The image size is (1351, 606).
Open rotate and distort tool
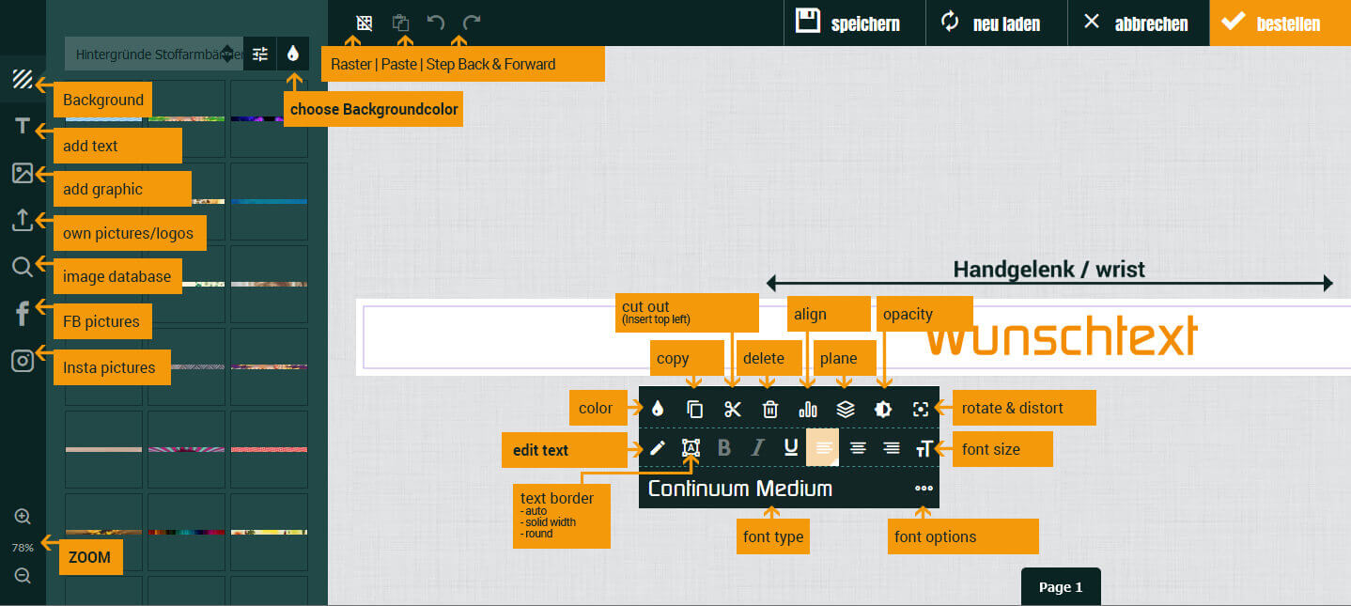[x=921, y=409]
